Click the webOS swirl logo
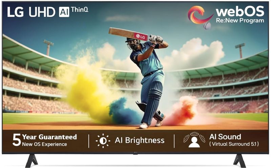 coord(200,15)
